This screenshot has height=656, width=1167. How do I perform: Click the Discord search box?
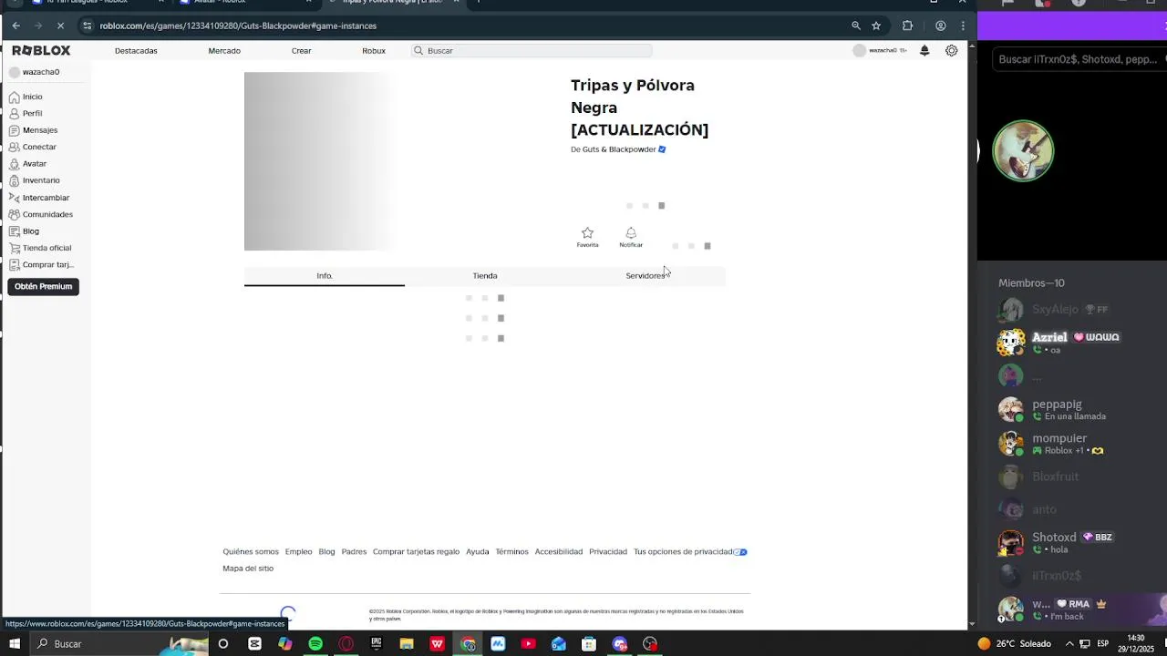[1079, 59]
